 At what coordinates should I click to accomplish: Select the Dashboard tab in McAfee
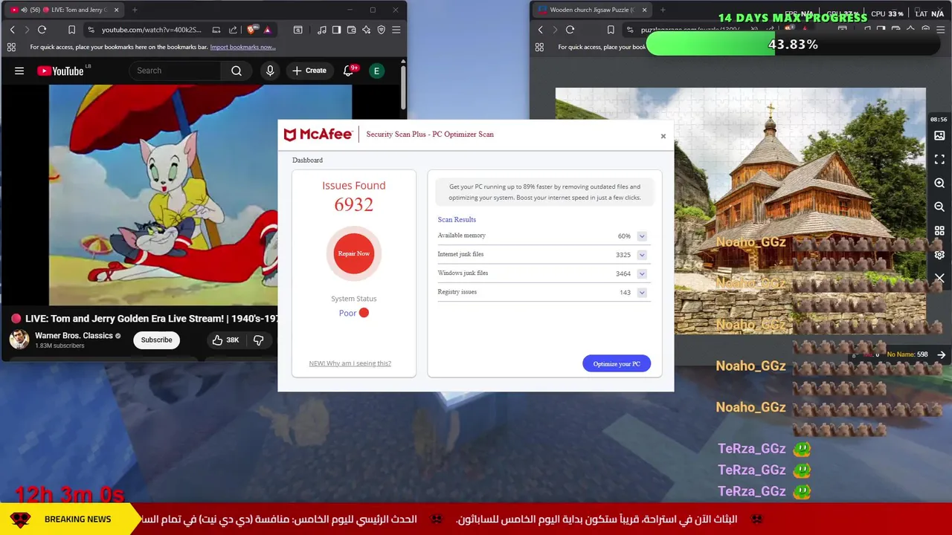[x=307, y=160]
